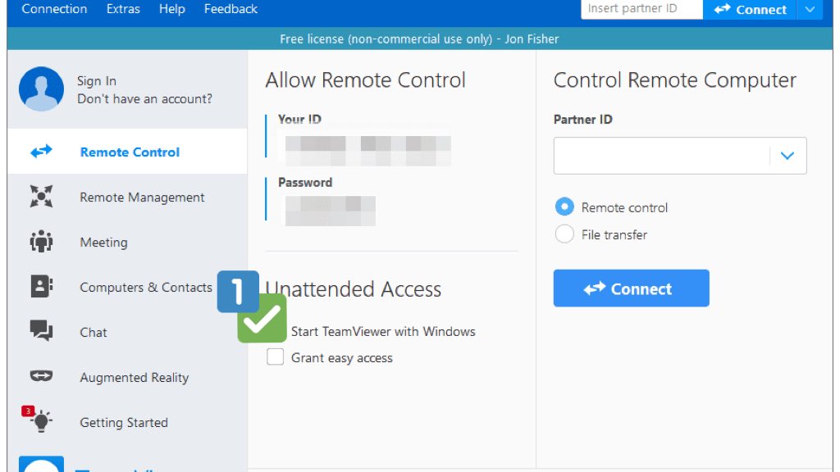Open the Connection menu
Screen dimensions: 840x472
coord(54,9)
